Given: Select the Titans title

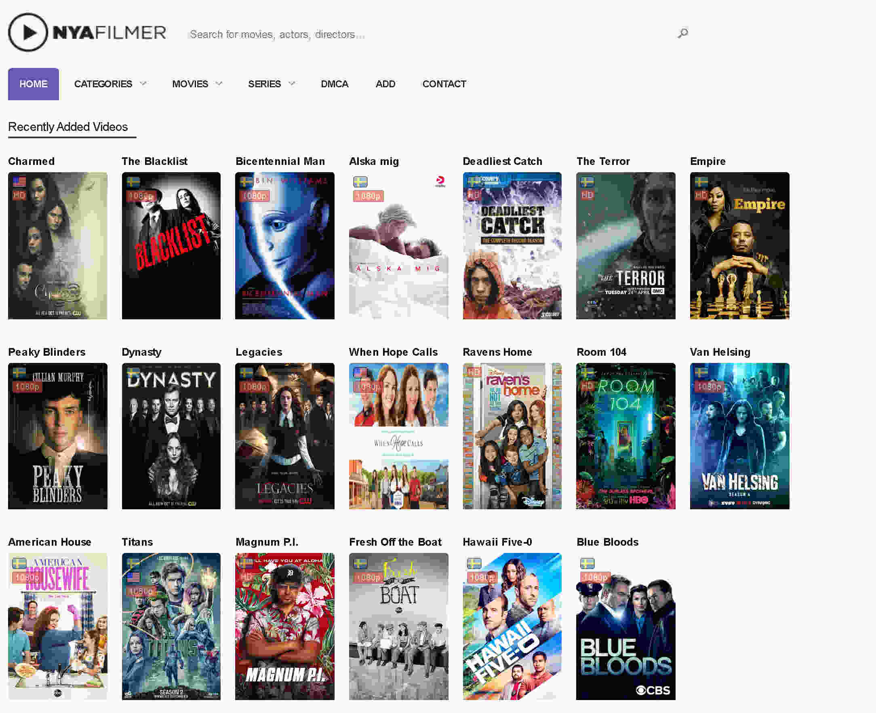Looking at the screenshot, I should click(x=137, y=542).
